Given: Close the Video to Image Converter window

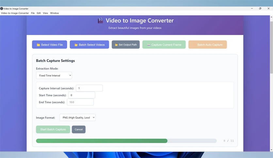Looking at the screenshot, I should (x=268, y=8).
